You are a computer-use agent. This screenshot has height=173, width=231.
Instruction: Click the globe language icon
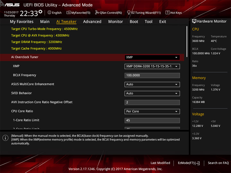(x=49, y=12)
